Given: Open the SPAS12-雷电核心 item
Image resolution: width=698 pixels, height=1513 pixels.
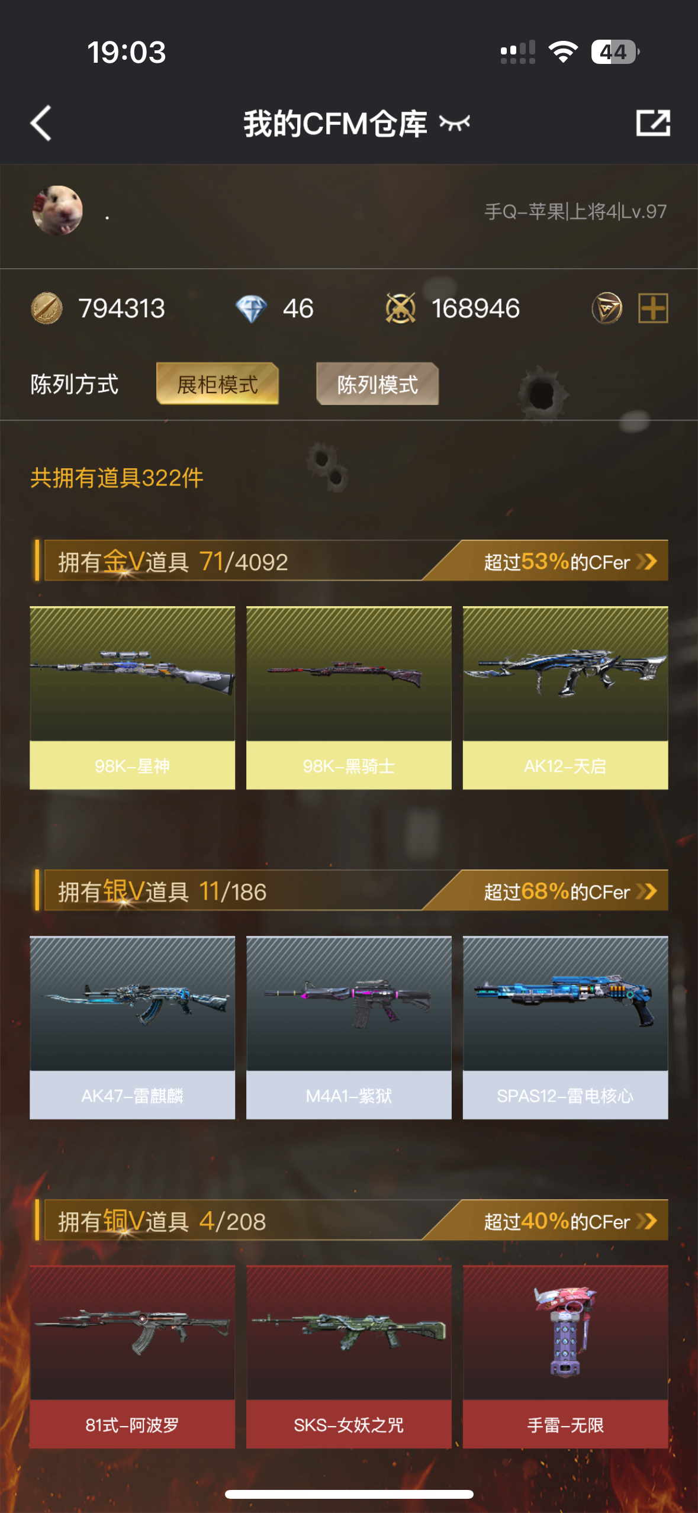Looking at the screenshot, I should [x=565, y=1028].
